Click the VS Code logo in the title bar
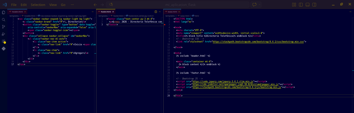The height and width of the screenshot is (113, 354). (4, 5)
